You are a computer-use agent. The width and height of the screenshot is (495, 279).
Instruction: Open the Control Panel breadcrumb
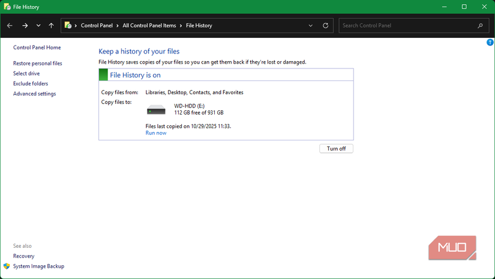click(97, 26)
